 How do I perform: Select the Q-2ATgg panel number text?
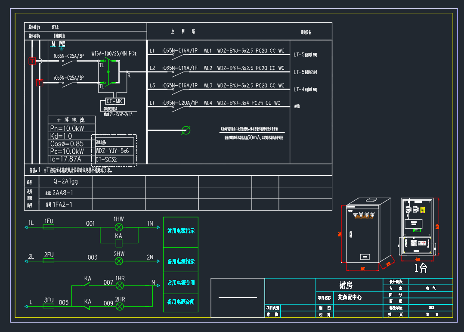point(66,181)
